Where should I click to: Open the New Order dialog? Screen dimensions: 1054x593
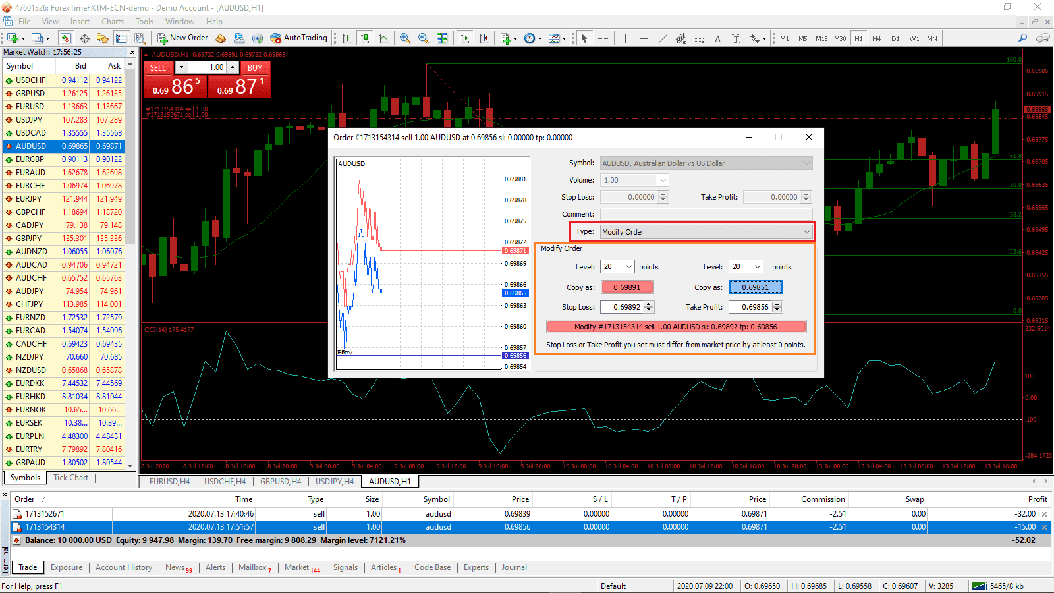tap(182, 38)
